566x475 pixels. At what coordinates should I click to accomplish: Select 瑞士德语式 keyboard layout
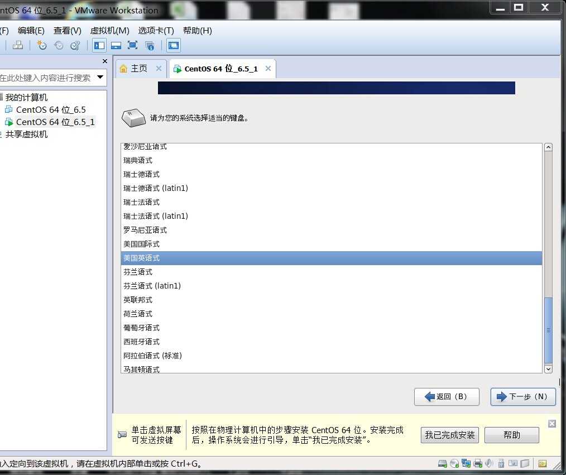tap(332, 174)
